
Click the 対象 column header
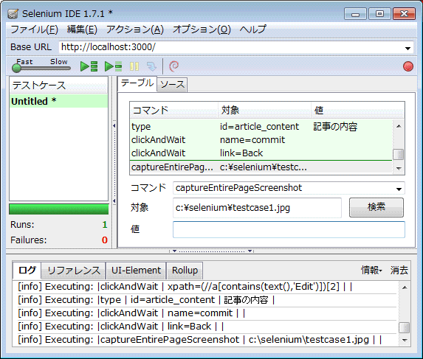[x=264, y=110]
